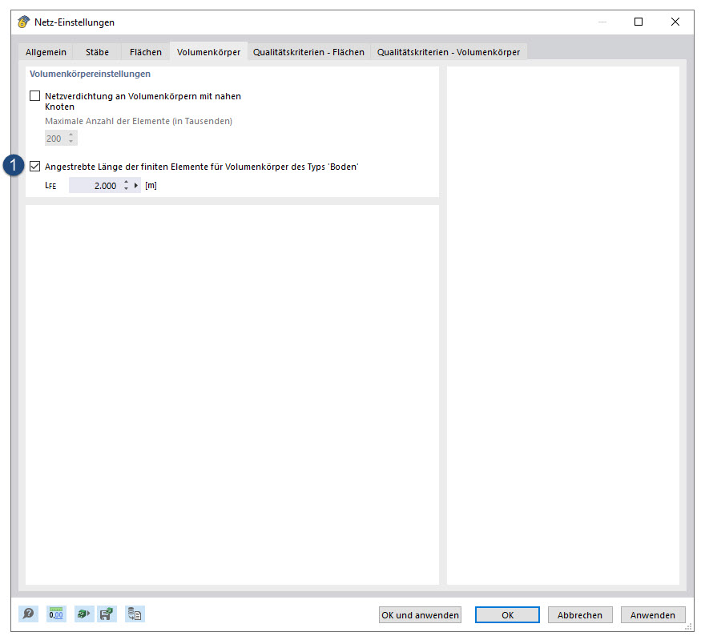Click the Netz-Einstellungen app icon in title bar

[x=23, y=22]
